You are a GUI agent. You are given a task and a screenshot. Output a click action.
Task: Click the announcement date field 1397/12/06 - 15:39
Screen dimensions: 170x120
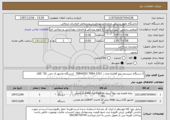pos(32,18)
